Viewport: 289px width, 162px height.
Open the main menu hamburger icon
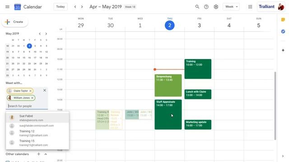7,7
